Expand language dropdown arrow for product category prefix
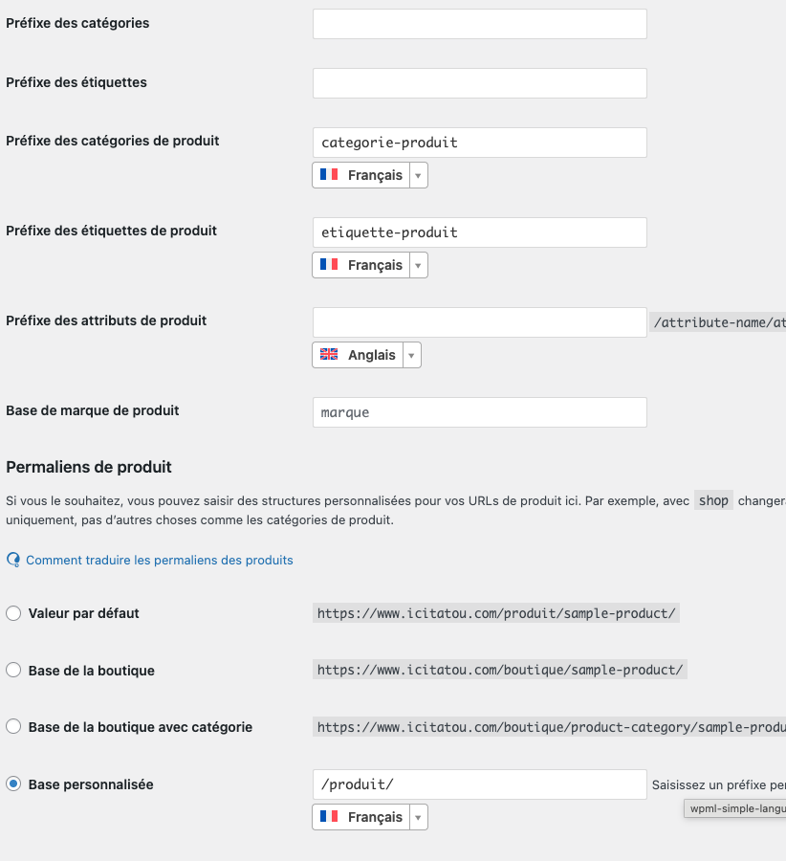The height and width of the screenshot is (861, 786). point(418,175)
